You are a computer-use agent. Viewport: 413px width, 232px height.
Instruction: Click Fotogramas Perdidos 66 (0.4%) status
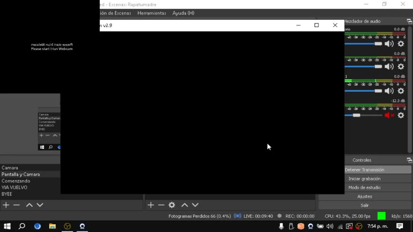coord(199,216)
